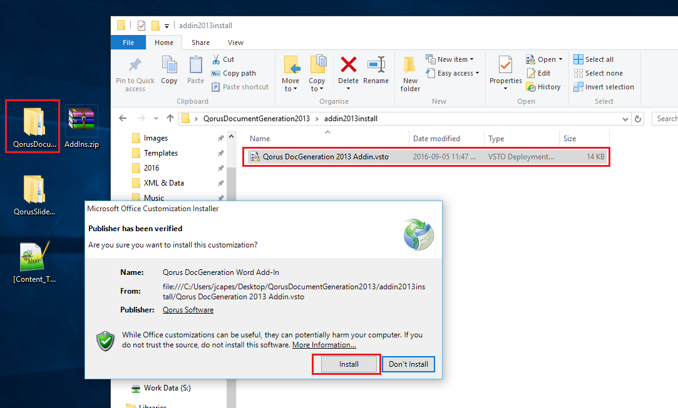Screen dimensions: 678x408
Task: Open the QorusSlide... desktop folder
Action: (34, 194)
